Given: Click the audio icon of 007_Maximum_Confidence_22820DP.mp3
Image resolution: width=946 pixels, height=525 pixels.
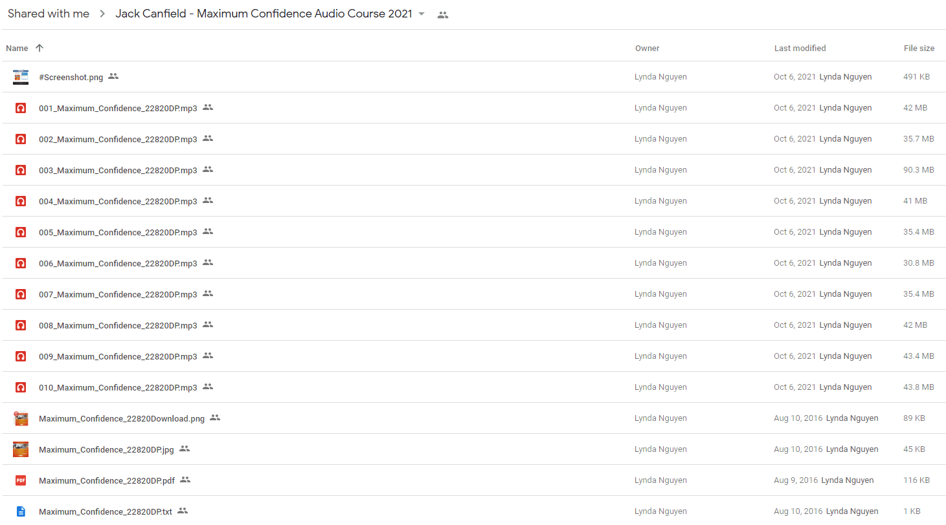Looking at the screenshot, I should [21, 294].
